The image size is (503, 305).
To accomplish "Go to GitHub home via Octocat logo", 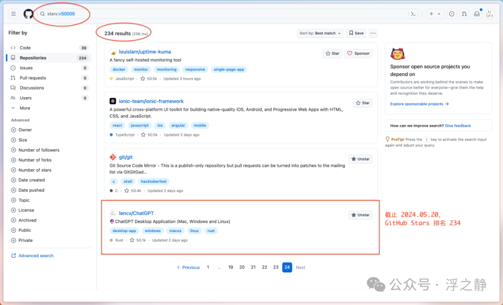I will point(28,14).
